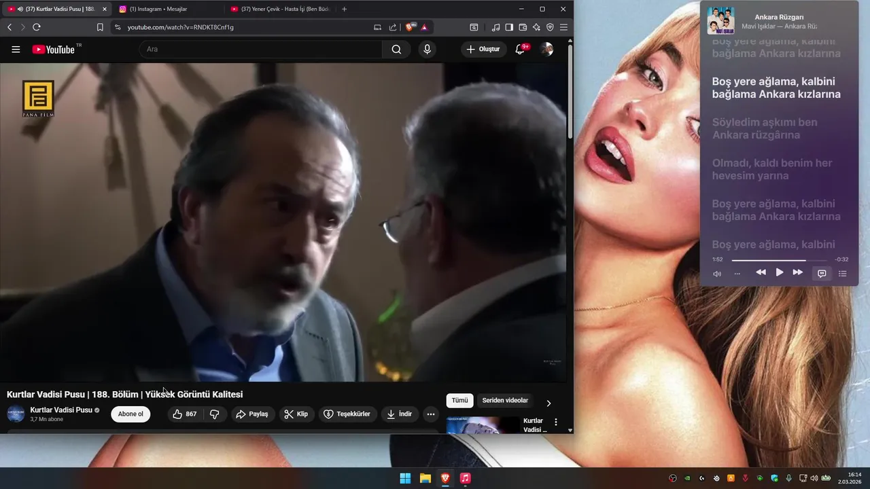
Task: Seek on the mini player progress bar
Action: [x=780, y=260]
